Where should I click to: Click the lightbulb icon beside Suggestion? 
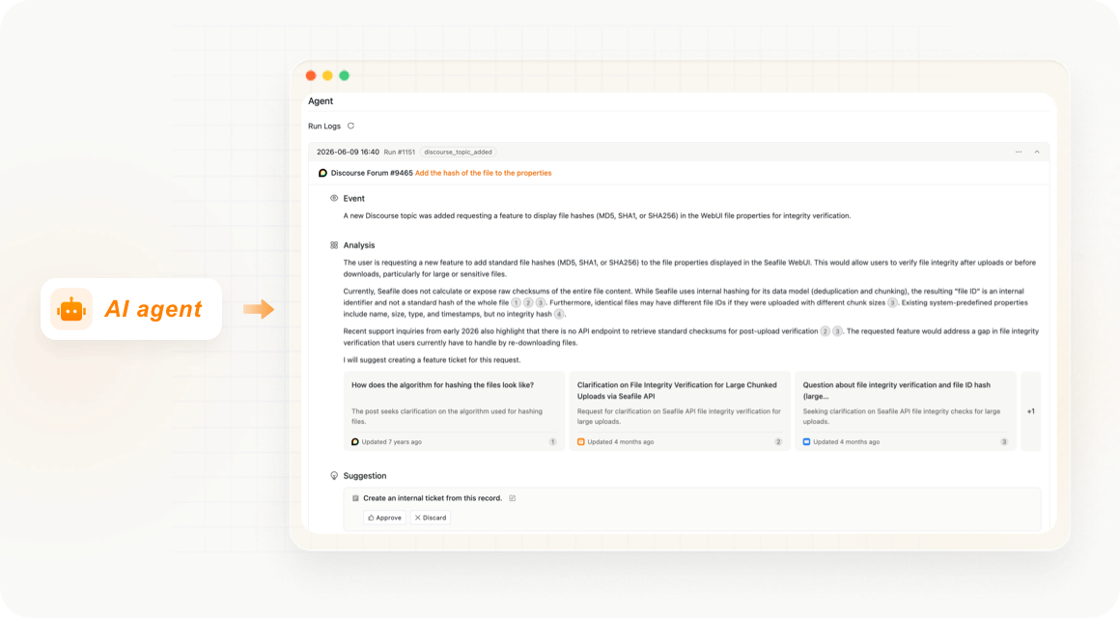pyautogui.click(x=333, y=476)
